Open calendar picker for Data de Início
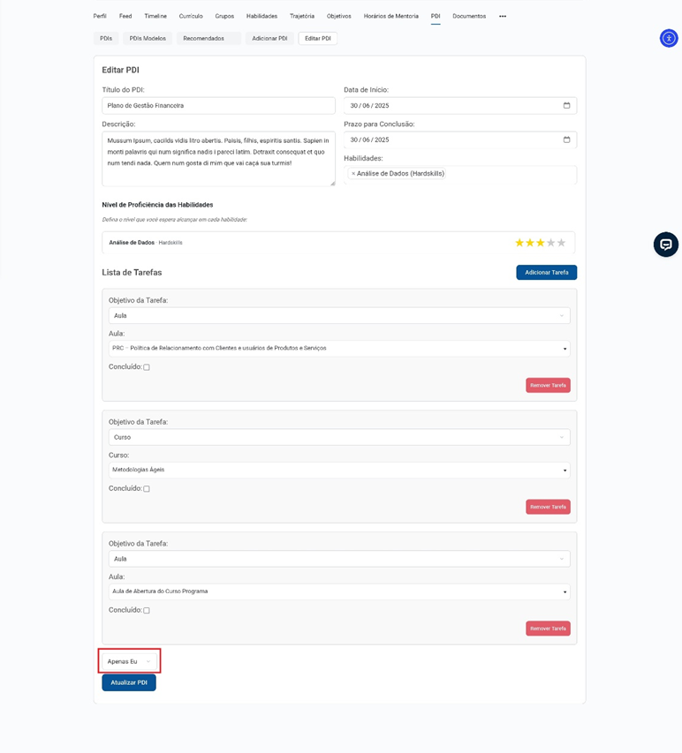 566,106
